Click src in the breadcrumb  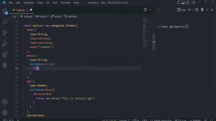click(15, 16)
